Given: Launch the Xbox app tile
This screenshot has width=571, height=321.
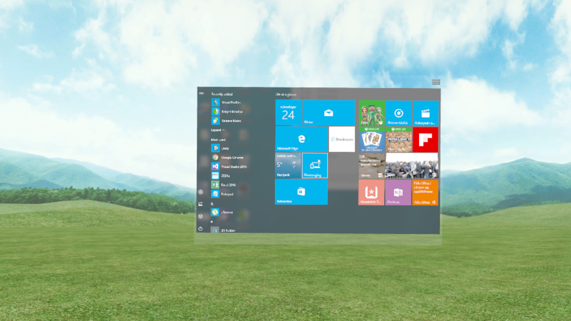Looking at the screenshot, I should (371, 112).
